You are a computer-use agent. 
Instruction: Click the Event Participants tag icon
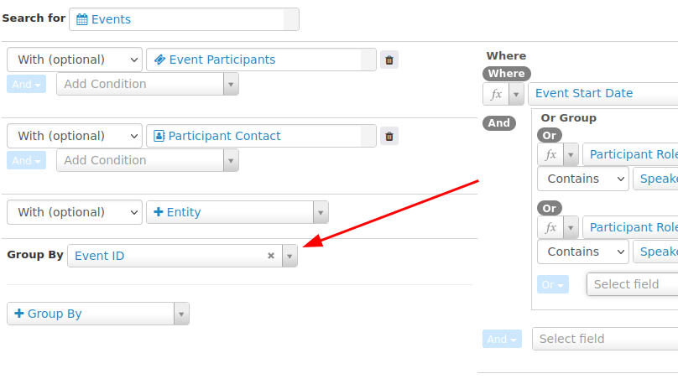click(x=160, y=60)
